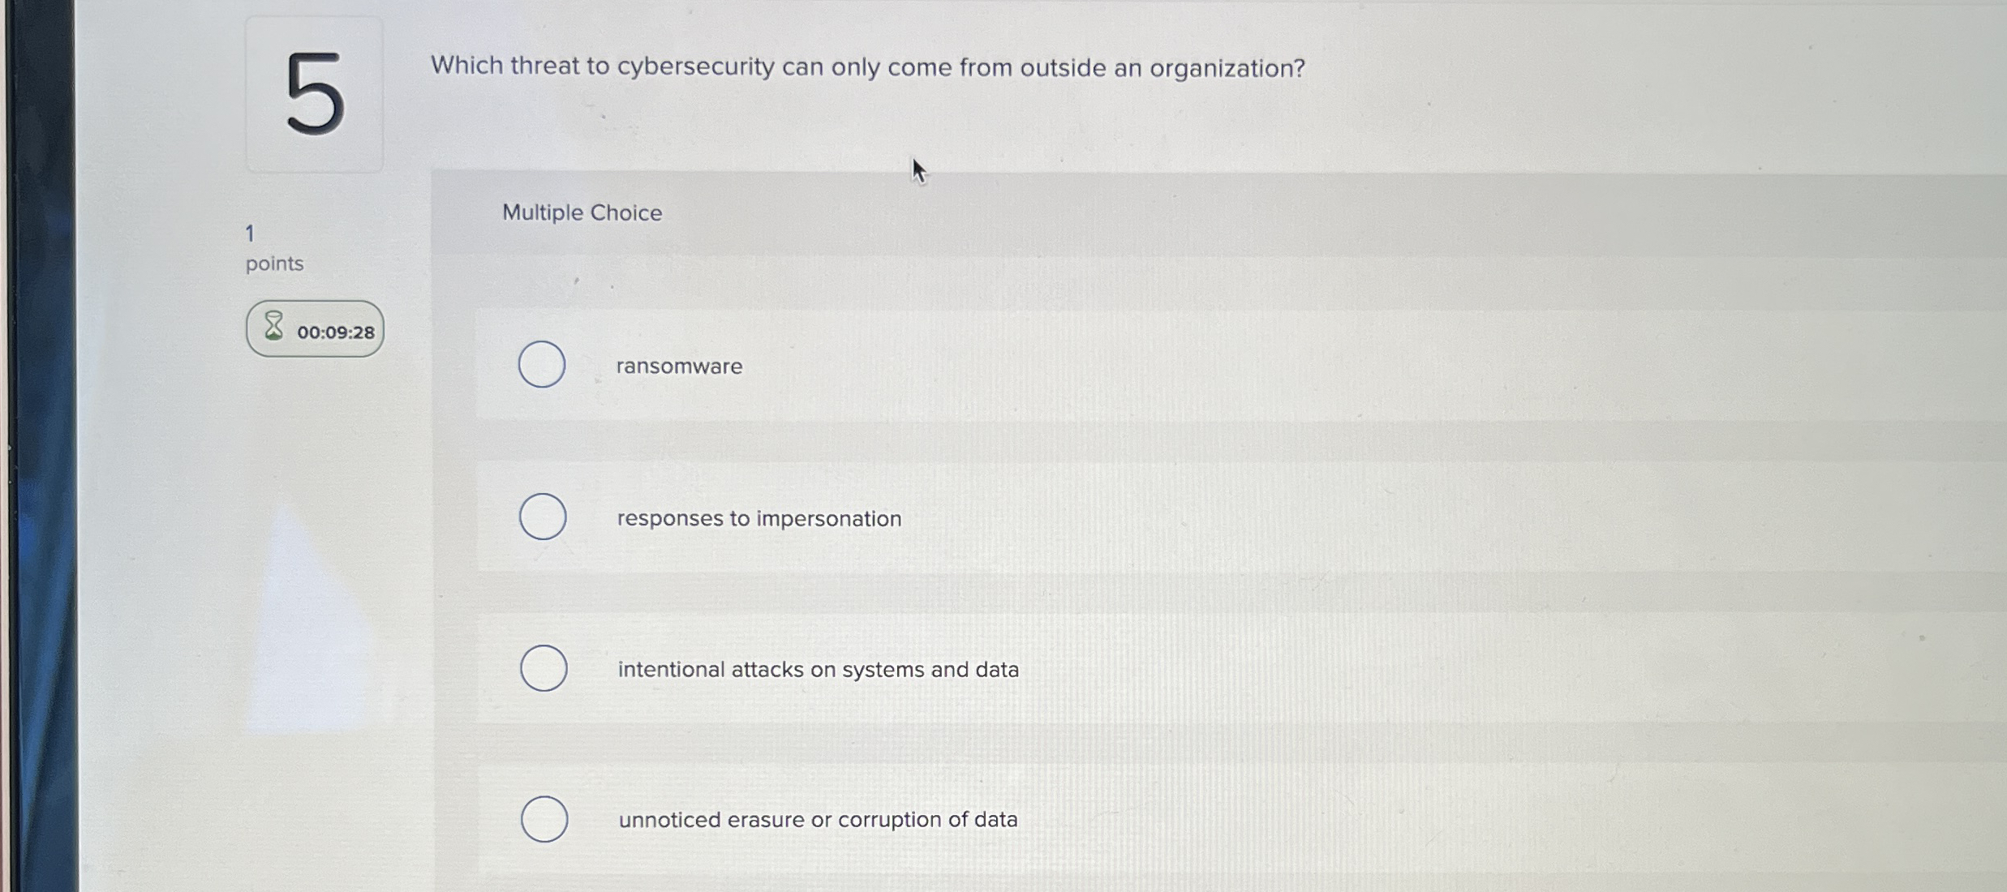Click the timer pill container
Screen dimensions: 2007x892
tap(313, 329)
